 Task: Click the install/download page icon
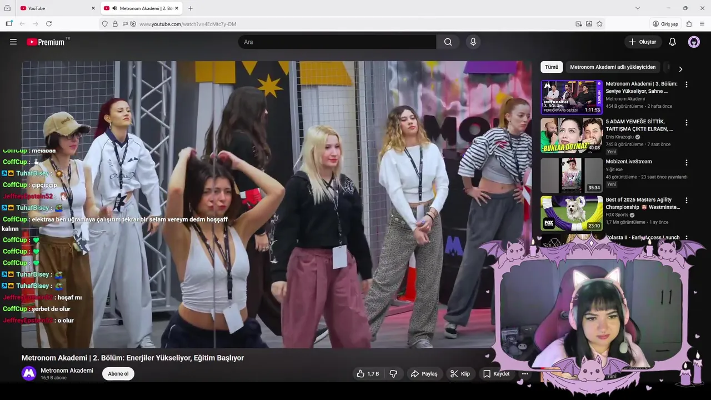coord(589,24)
